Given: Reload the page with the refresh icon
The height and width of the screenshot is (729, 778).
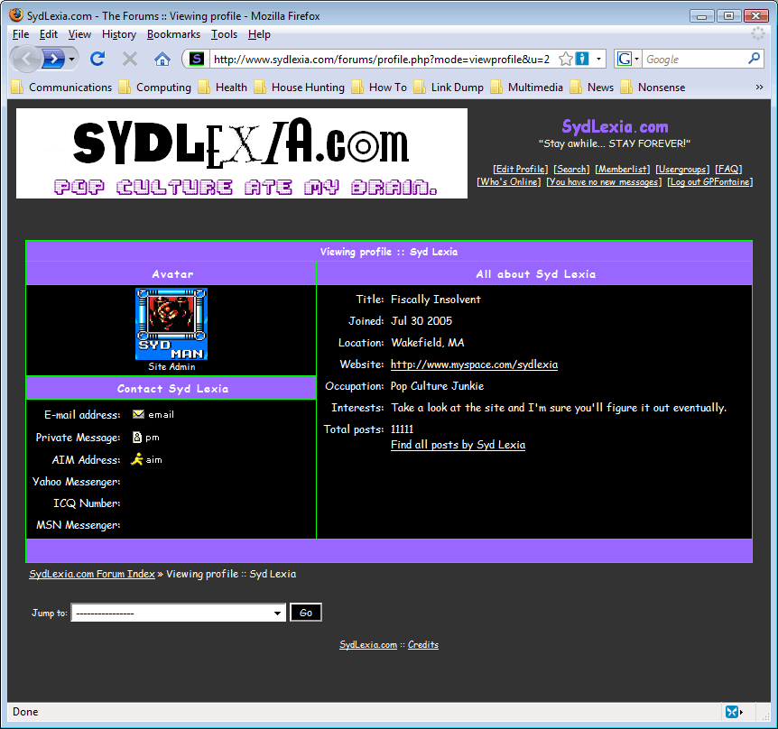Looking at the screenshot, I should tap(97, 60).
